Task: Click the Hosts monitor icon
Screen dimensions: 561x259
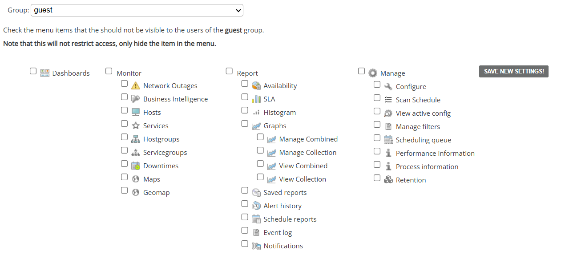Action: [x=136, y=113]
